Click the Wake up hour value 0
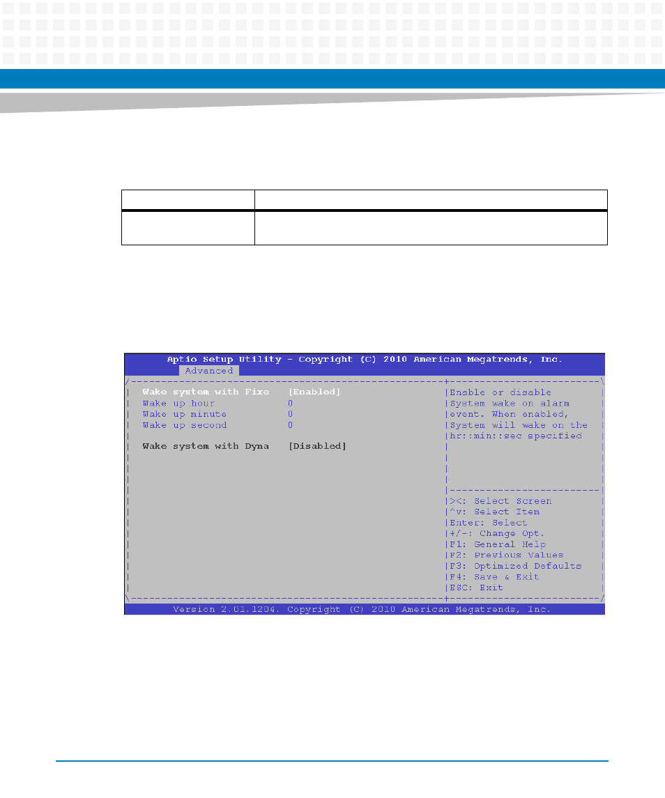 290,403
